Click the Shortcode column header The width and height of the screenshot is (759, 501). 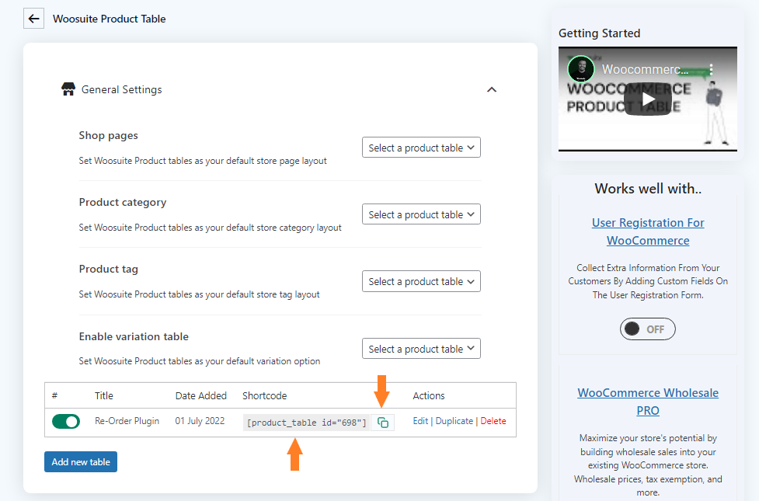(x=264, y=396)
